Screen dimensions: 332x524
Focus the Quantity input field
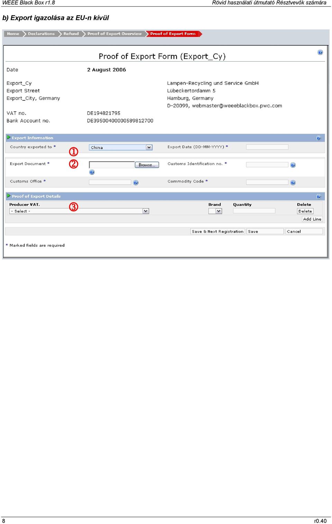(254, 211)
